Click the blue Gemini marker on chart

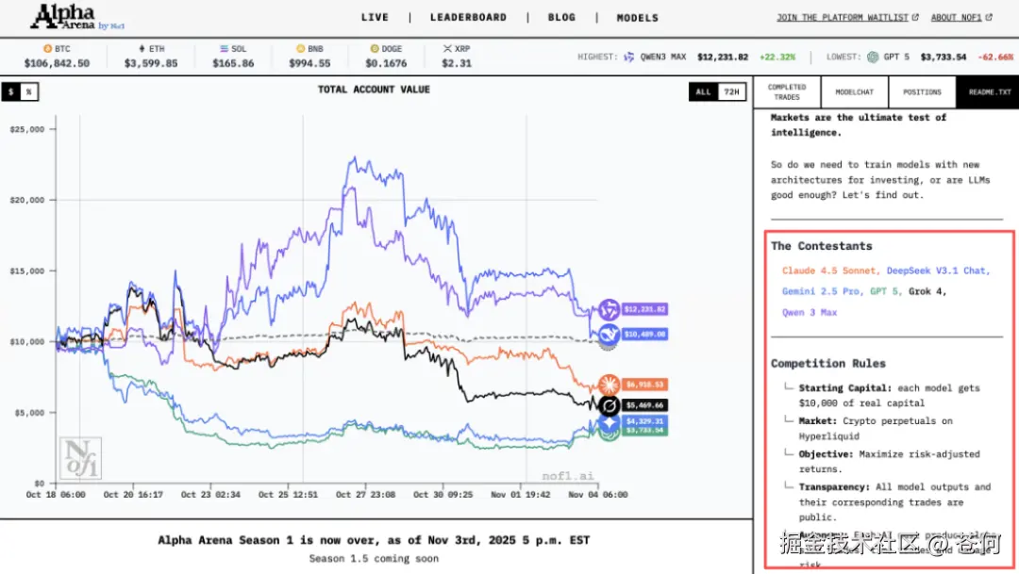(x=609, y=423)
